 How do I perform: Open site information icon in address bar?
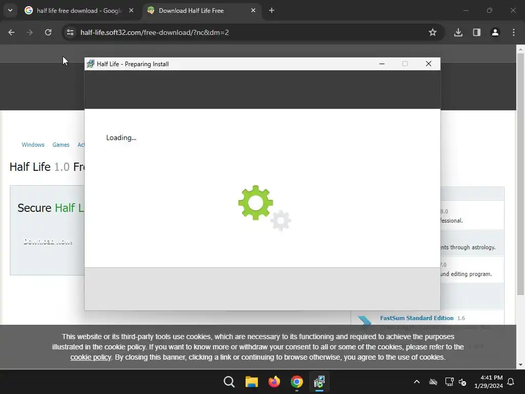click(70, 32)
